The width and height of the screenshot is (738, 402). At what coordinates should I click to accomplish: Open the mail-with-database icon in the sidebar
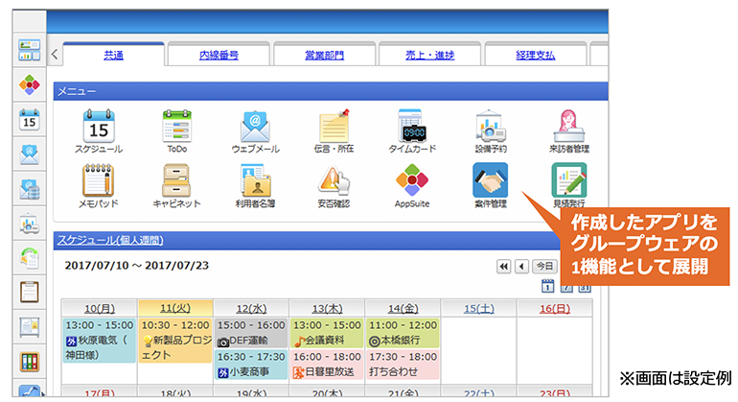tap(29, 189)
